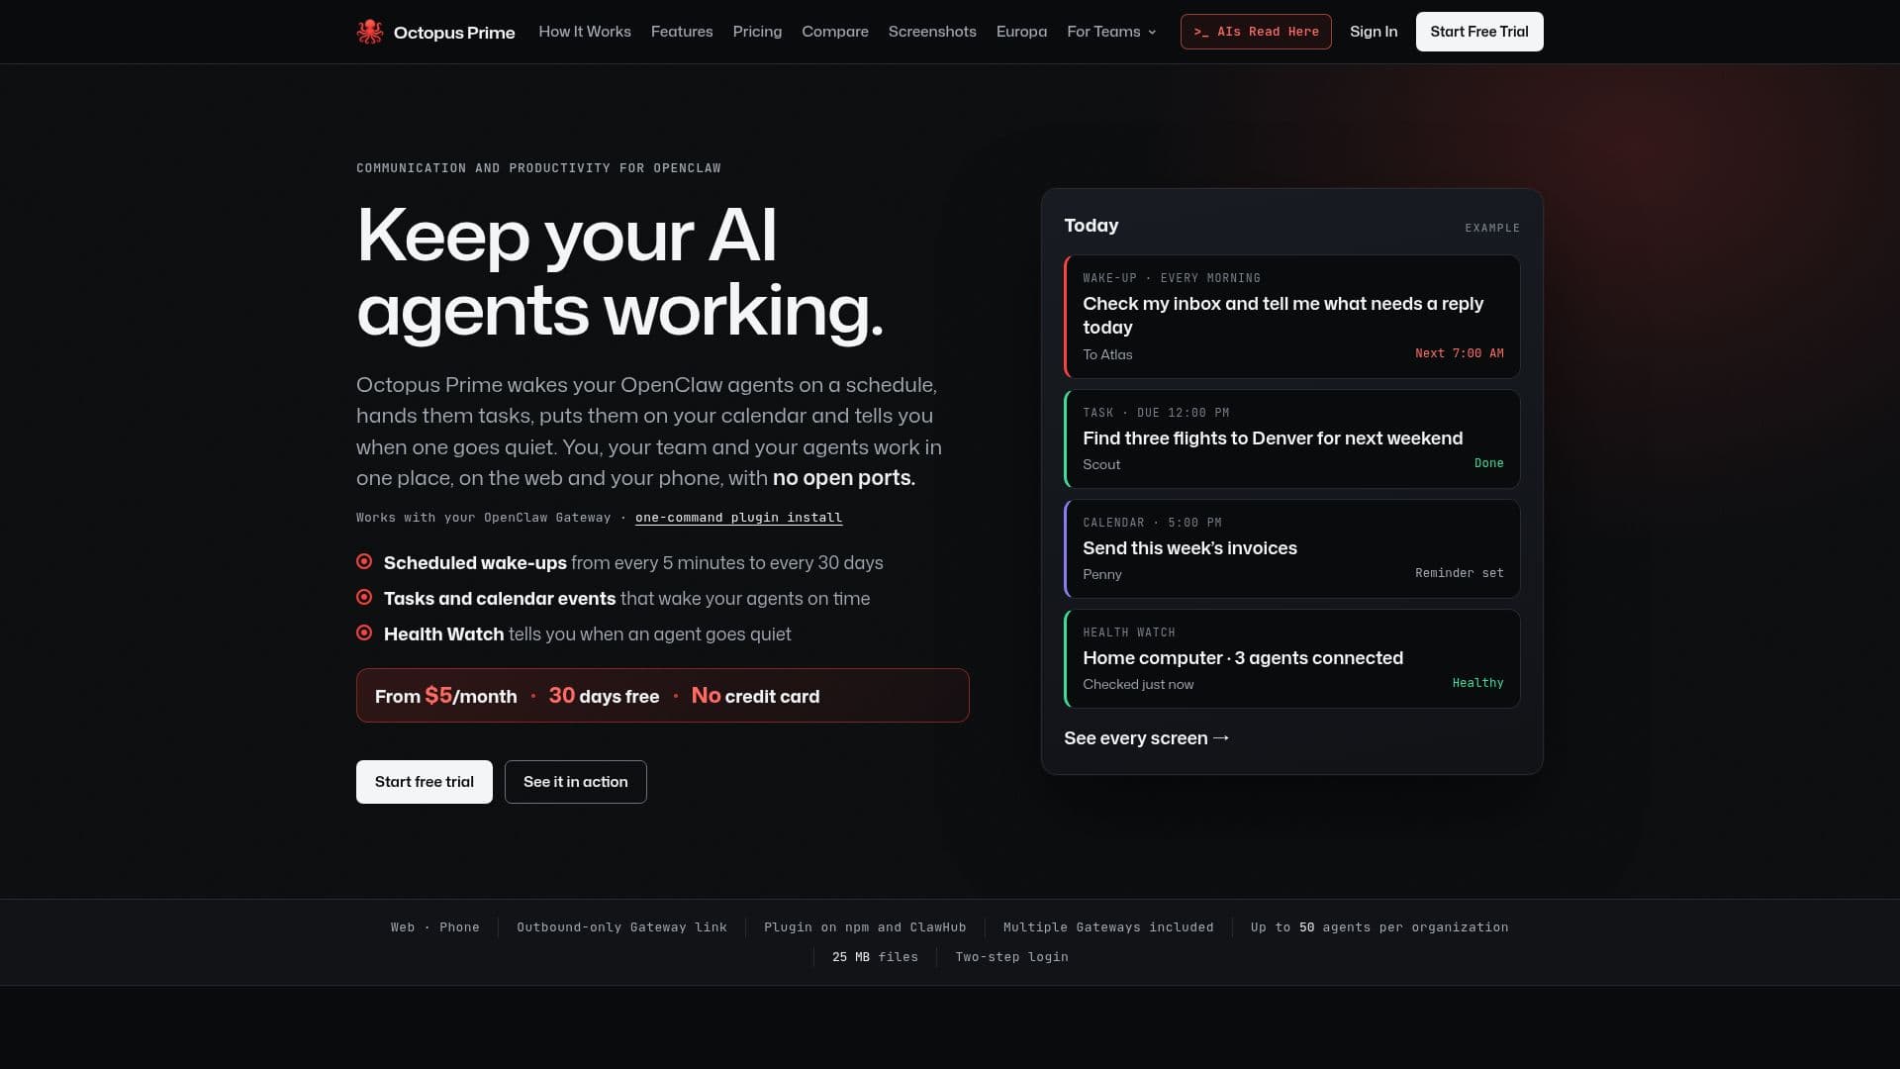This screenshot has width=1900, height=1069.
Task: Go to Features in the navigation
Action: 682,32
